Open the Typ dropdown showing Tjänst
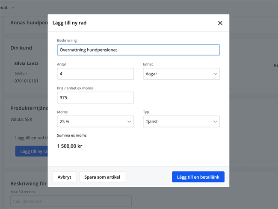Screen dimensions: 278x209 pos(181,121)
